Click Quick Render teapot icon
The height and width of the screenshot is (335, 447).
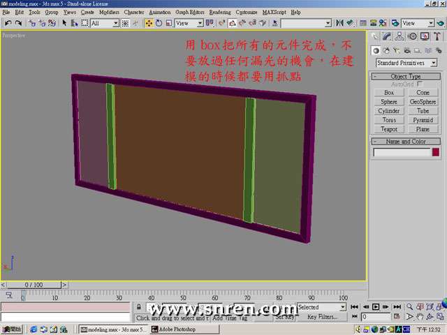click(x=441, y=23)
